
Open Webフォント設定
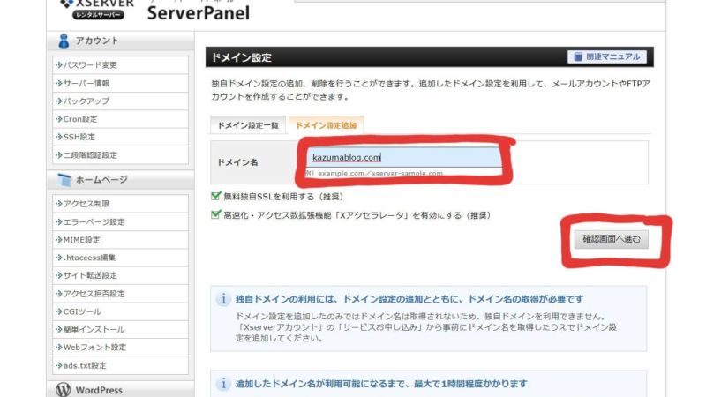tap(120, 348)
